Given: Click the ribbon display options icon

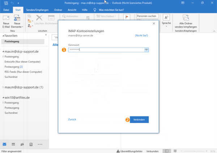Looking at the screenshot, I should point(183,3).
